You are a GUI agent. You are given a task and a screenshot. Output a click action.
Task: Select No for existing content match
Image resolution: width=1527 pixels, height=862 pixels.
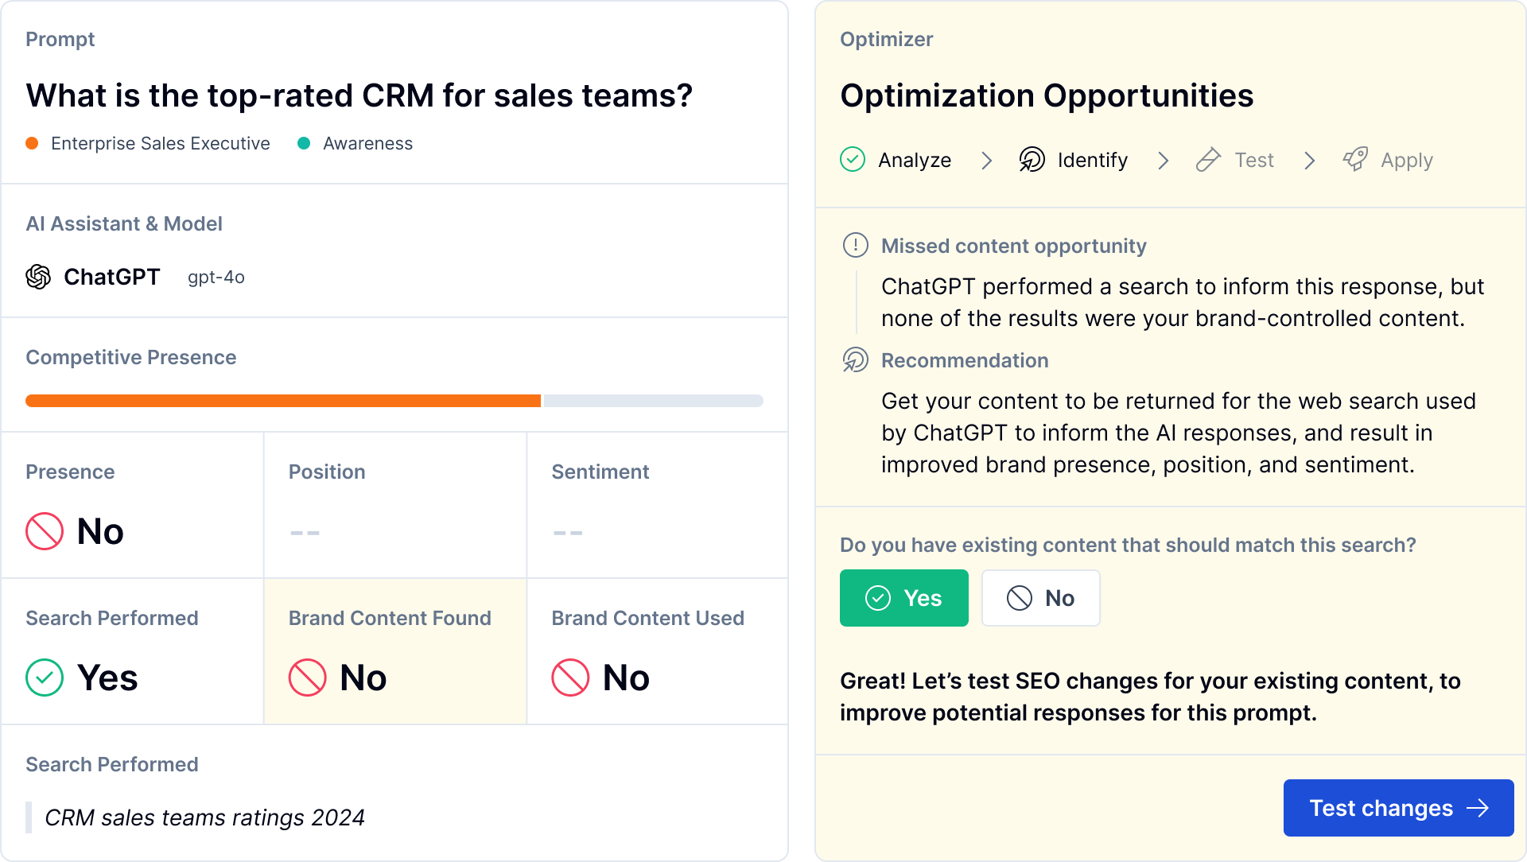click(1040, 598)
